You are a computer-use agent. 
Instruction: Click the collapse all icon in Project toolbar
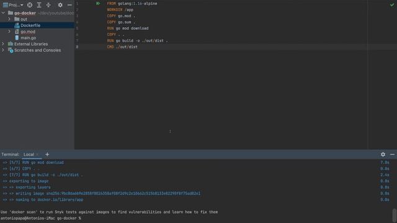[x=48, y=5]
